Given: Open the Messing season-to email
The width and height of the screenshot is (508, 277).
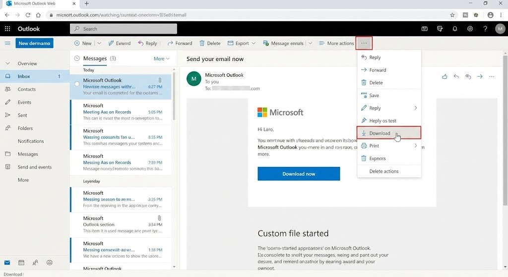Looking at the screenshot, I should 121,199.
